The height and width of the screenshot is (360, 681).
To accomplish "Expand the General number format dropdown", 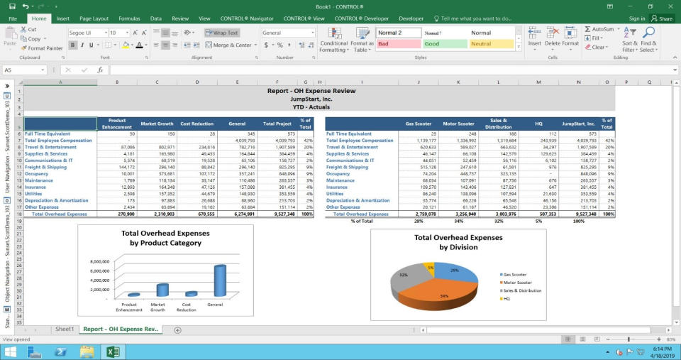I will click(311, 33).
